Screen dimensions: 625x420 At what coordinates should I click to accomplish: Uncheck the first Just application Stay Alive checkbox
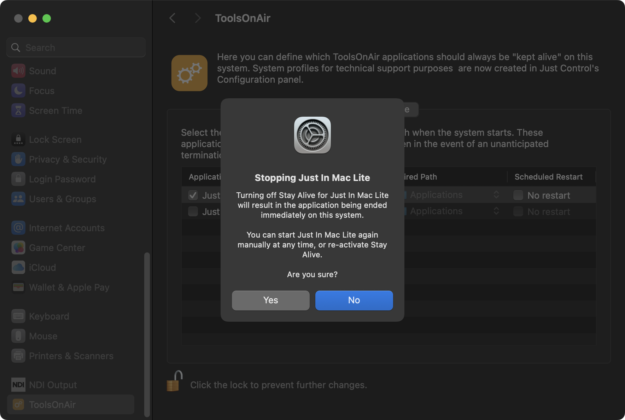point(193,195)
